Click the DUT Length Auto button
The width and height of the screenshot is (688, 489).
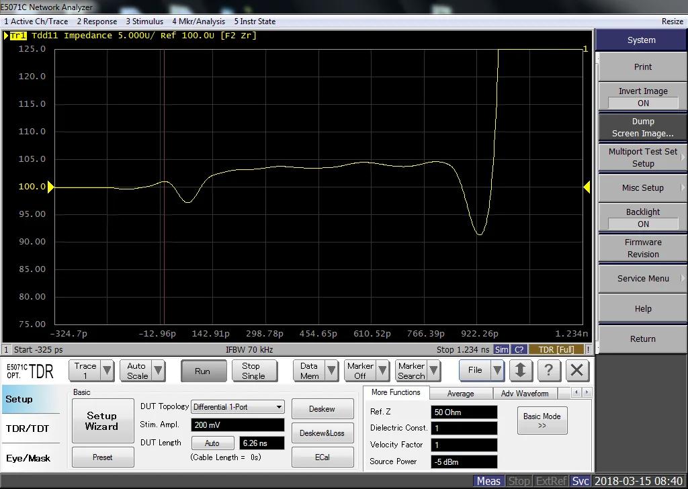(212, 443)
